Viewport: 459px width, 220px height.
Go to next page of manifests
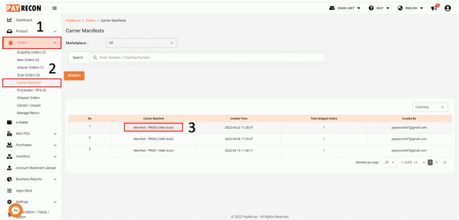[437, 162]
